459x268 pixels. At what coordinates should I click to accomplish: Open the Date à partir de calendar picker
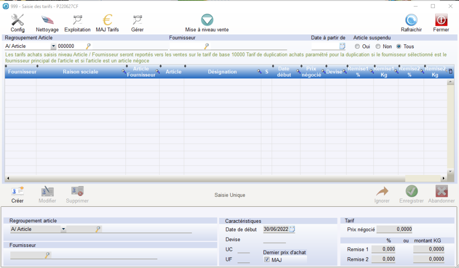[342, 46]
